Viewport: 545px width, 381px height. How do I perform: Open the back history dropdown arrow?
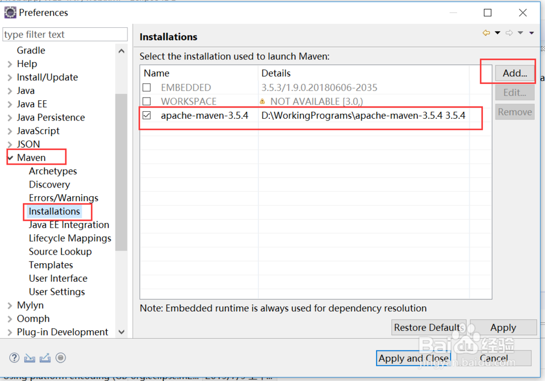[498, 33]
